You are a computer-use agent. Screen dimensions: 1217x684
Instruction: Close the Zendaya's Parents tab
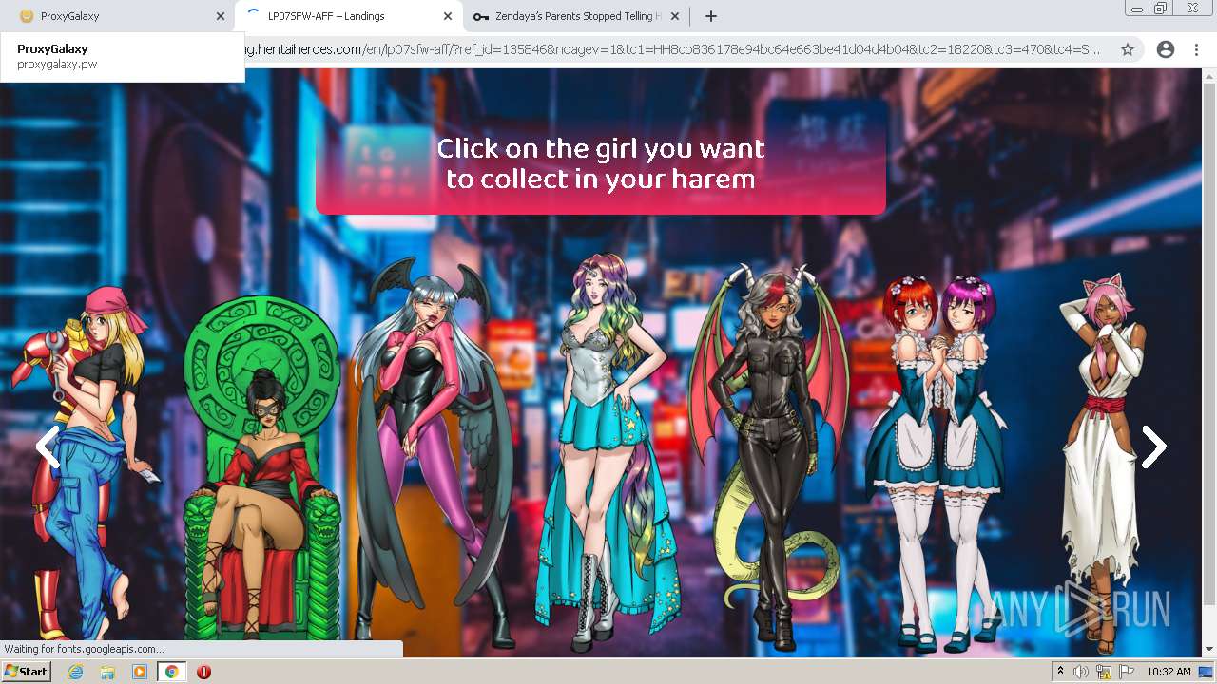pos(674,16)
